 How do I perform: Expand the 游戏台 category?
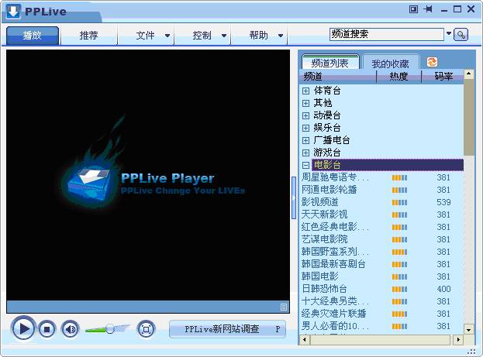pyautogui.click(x=305, y=153)
